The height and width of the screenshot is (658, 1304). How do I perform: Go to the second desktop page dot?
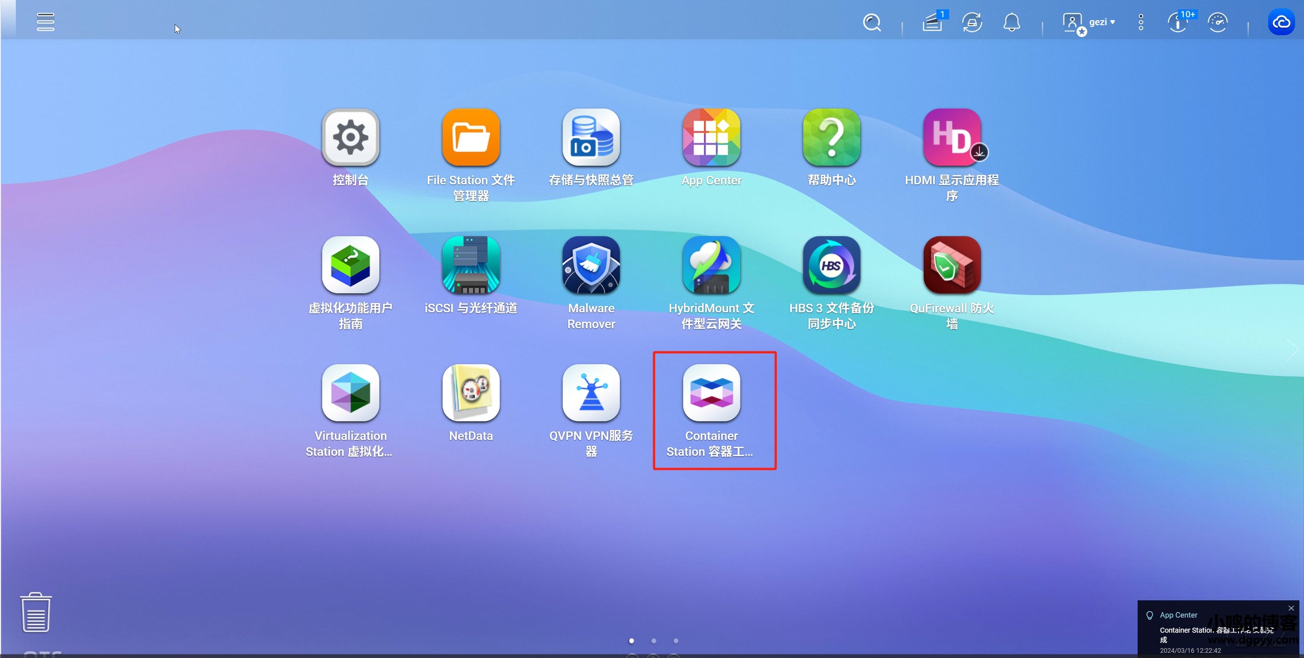point(654,641)
